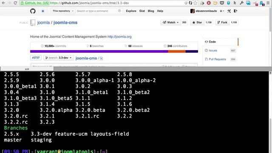Click the browser address bar URL
Image resolution: width=272 pixels, height=153 pixels.
click(x=89, y=3)
